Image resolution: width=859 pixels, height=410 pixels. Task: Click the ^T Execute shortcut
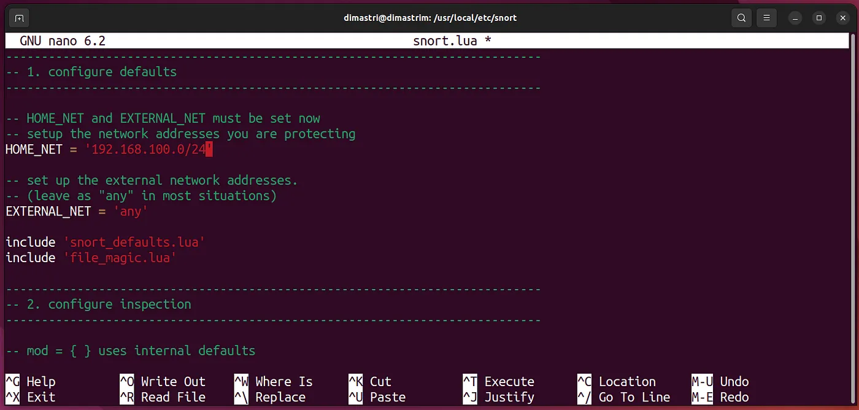[498, 382]
